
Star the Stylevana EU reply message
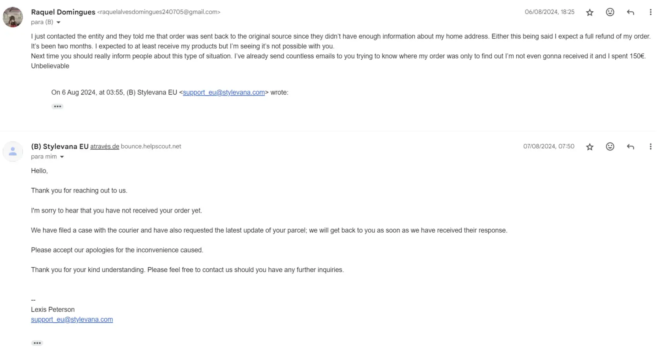tap(589, 147)
